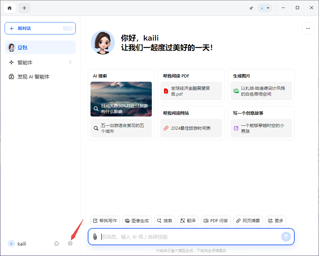Open the ellipsis more-options menu

[x=308, y=28]
